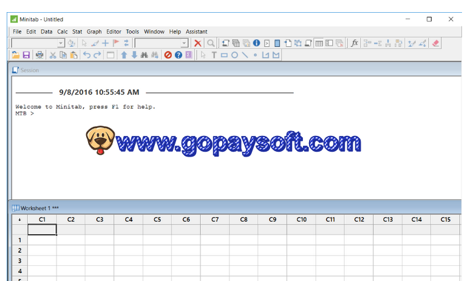Click the Worksheet 1 window title bar
476x281 pixels.
coord(236,208)
